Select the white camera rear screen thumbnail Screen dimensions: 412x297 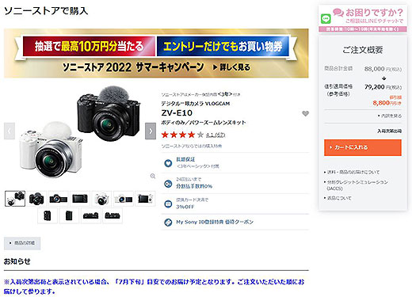coord(145,199)
